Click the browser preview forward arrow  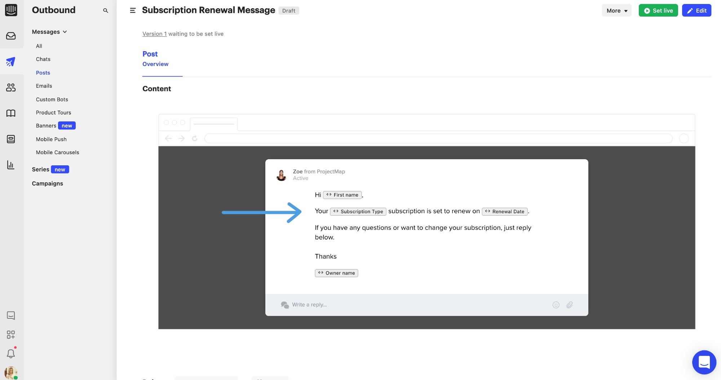pos(181,138)
